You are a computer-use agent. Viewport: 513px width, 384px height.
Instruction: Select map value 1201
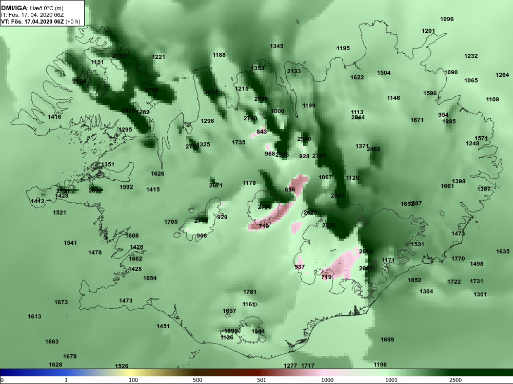pos(428,31)
